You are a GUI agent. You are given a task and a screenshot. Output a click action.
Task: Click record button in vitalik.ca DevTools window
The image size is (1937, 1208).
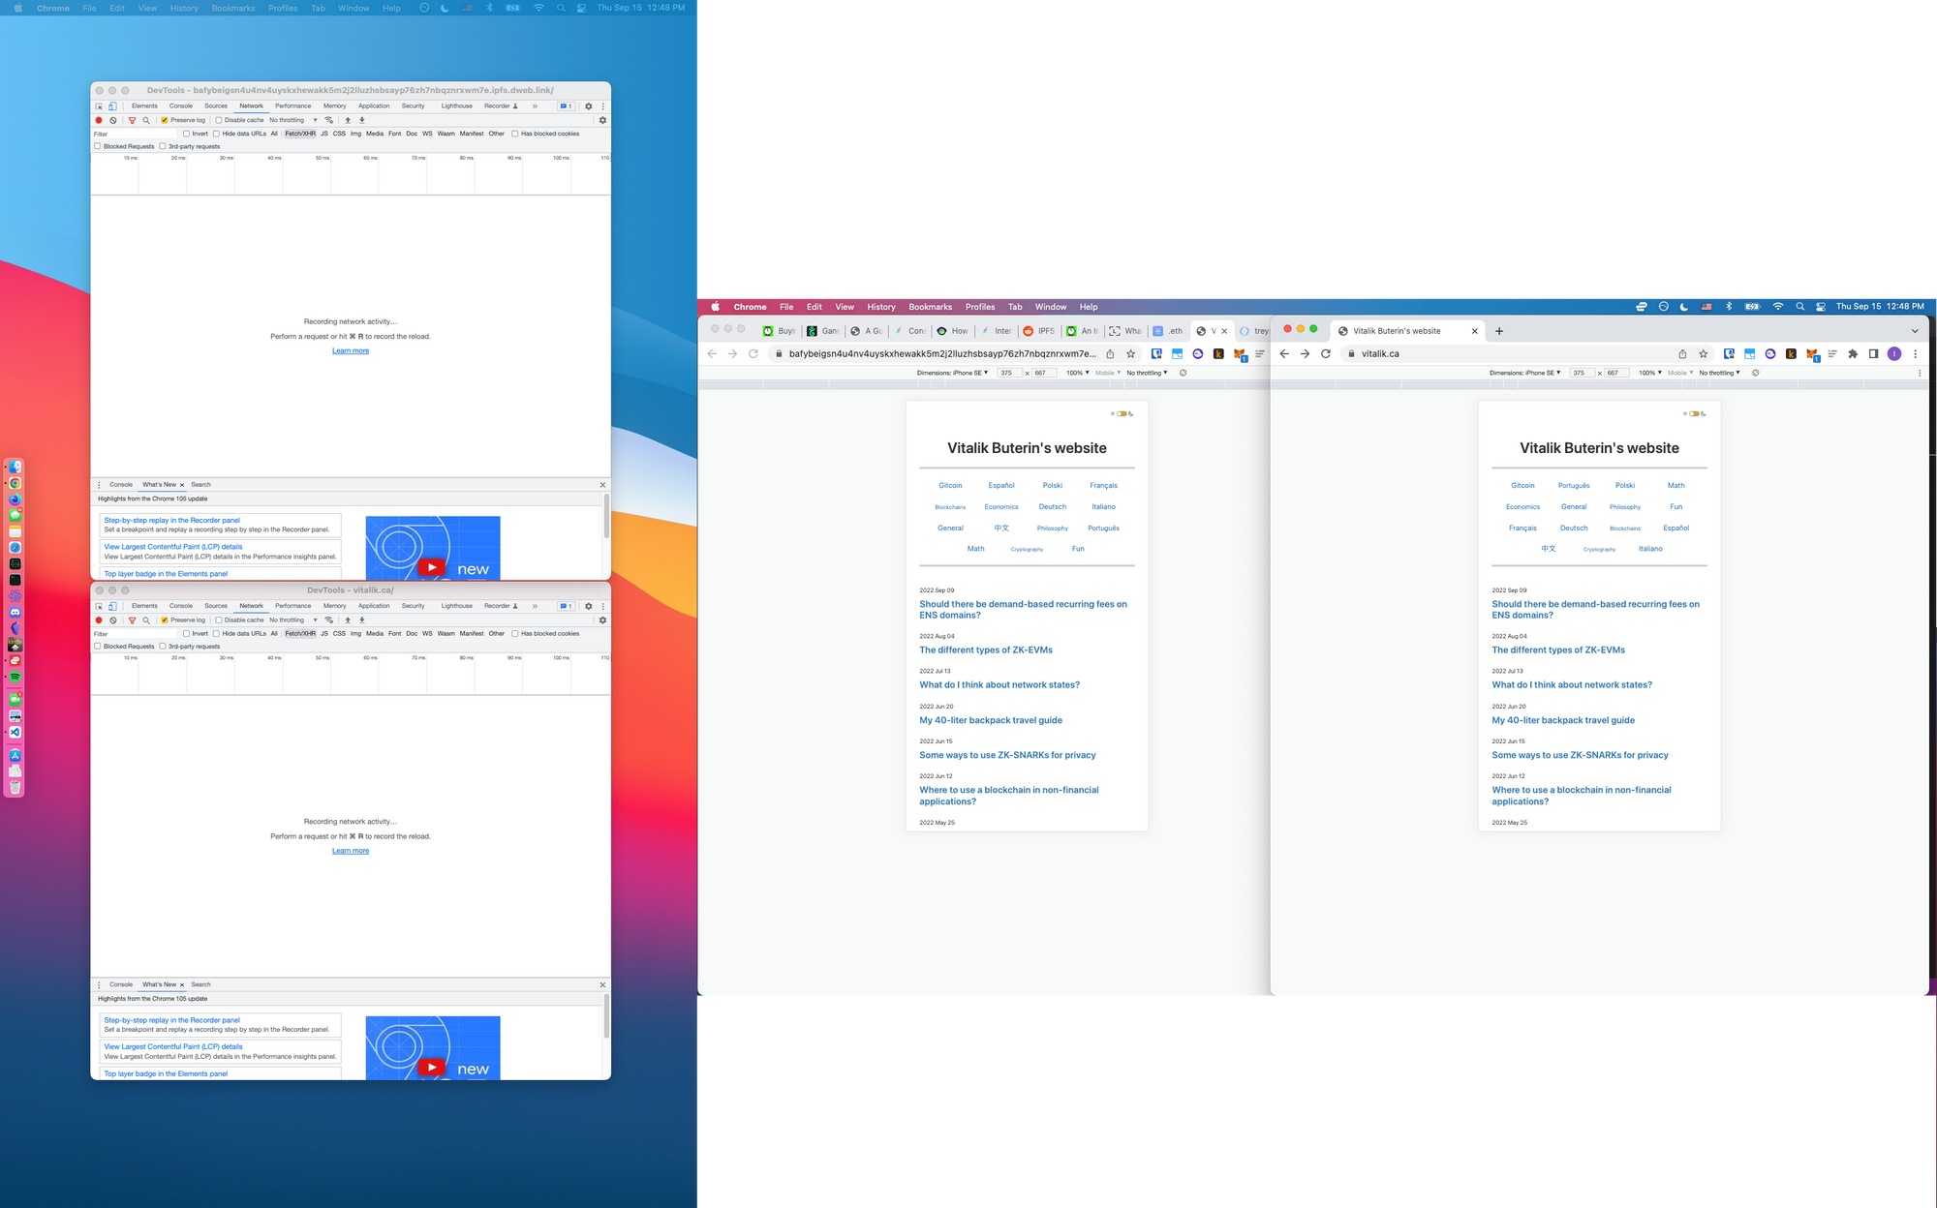coord(99,620)
